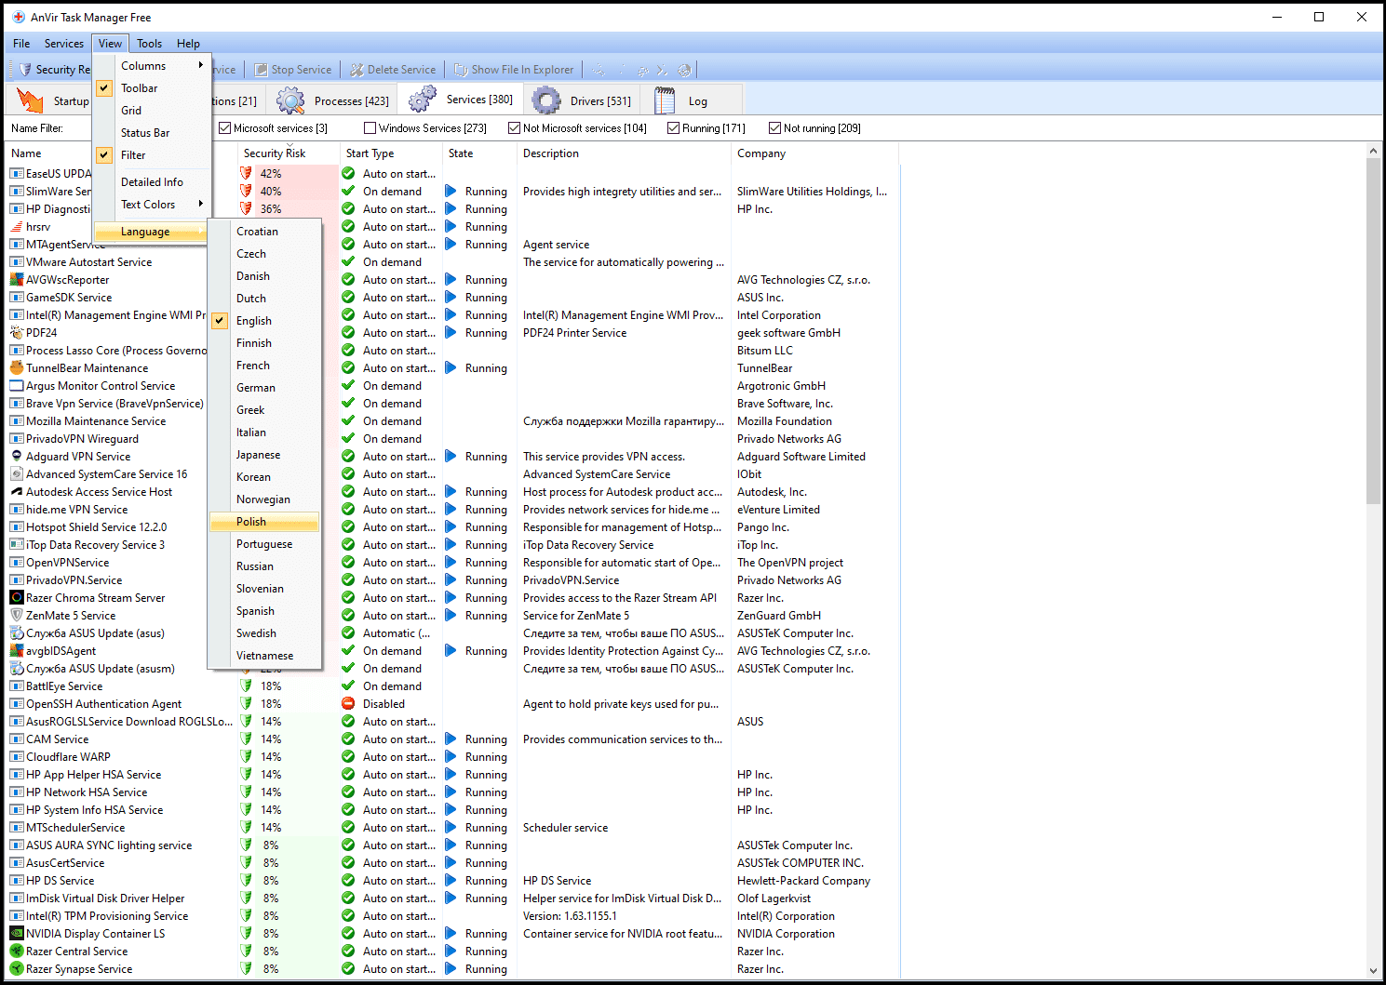Click the Processes tab magnifier-gear icon
The image size is (1386, 985).
point(290,100)
